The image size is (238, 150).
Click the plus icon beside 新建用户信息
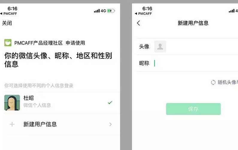point(12,124)
